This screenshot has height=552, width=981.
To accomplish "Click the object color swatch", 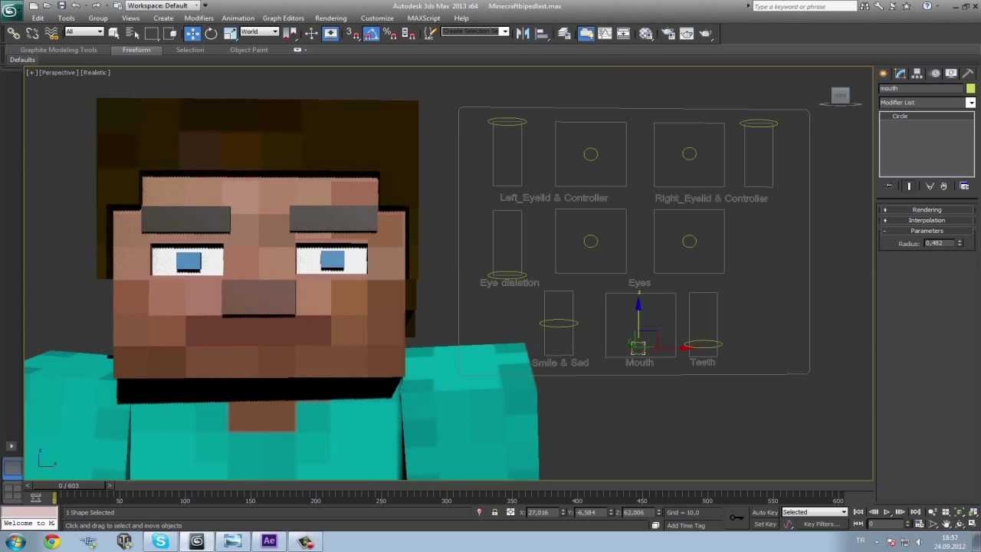I will point(970,89).
